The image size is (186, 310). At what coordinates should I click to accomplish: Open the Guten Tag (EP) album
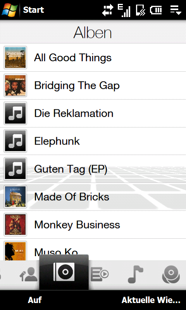[x=93, y=169]
